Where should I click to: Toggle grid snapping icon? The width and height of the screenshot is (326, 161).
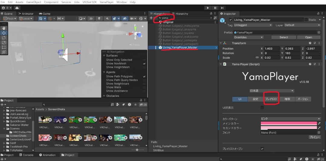[x=50, y=19]
